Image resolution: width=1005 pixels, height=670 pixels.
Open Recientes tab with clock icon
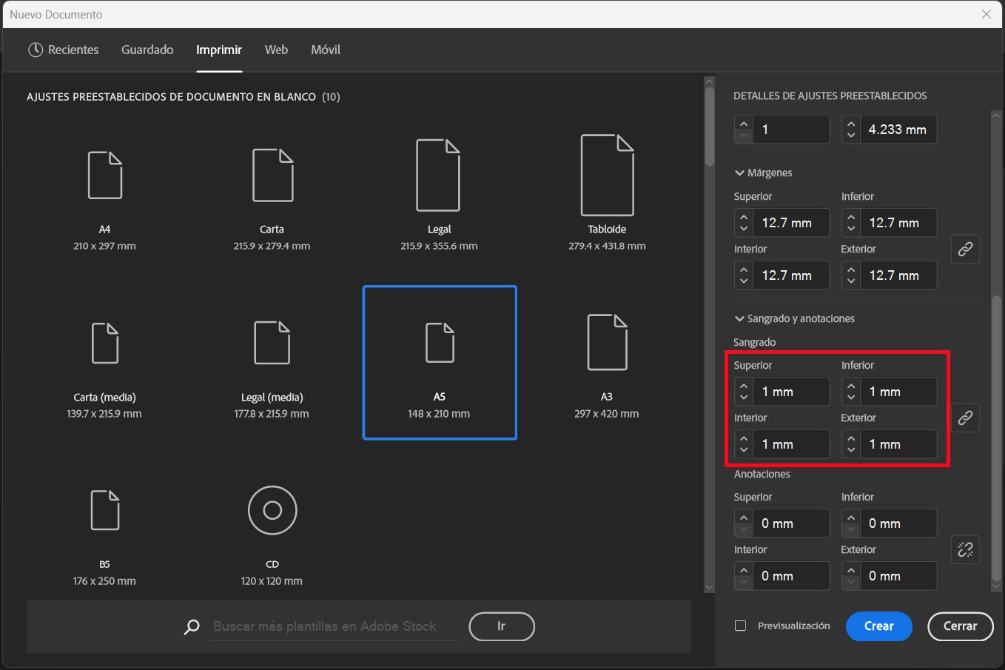tap(64, 50)
